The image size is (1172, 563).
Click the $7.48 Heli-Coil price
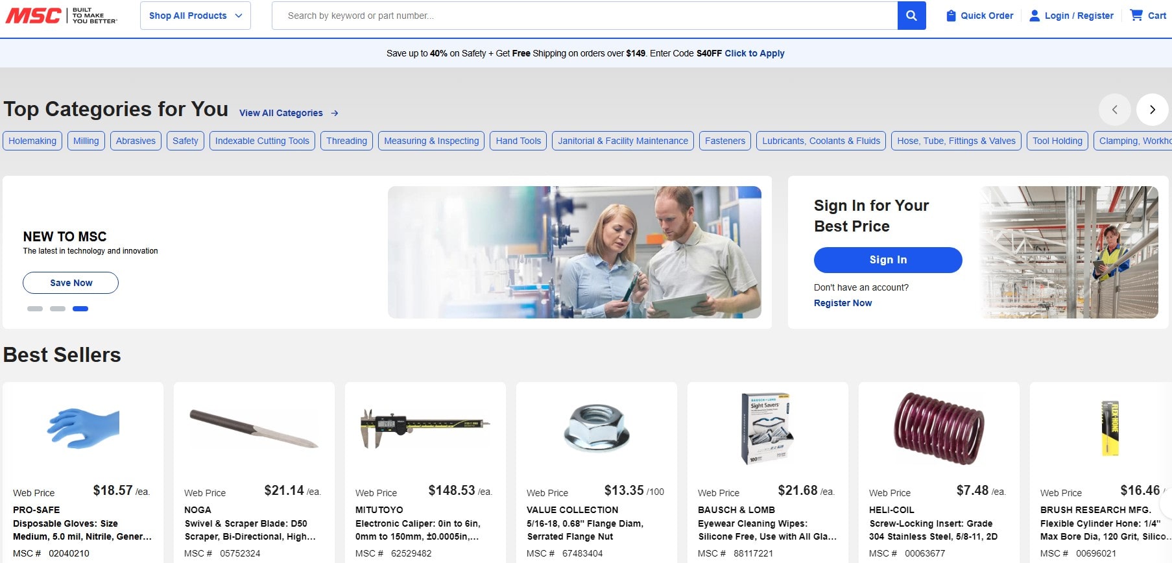(972, 490)
